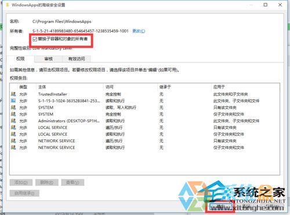Sort by the 主体 column header
The width and height of the screenshot is (290, 215).
click(42, 87)
